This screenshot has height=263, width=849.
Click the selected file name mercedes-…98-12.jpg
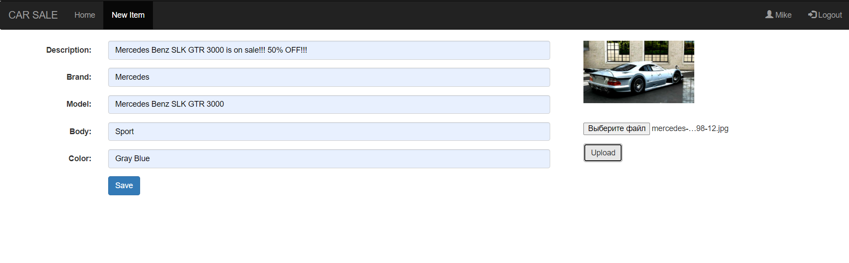point(690,128)
